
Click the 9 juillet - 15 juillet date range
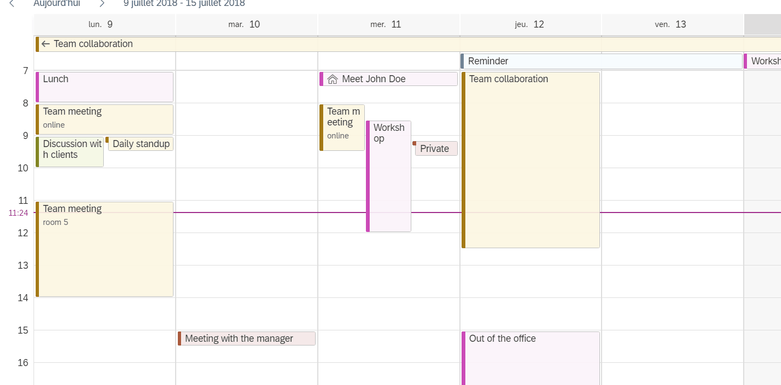185,3
